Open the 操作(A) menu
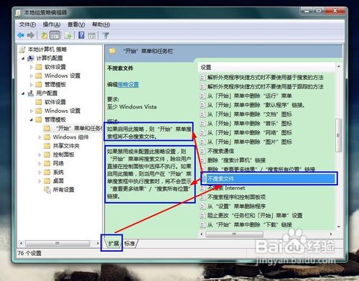Viewport: 359px width, 281px height. [52, 24]
